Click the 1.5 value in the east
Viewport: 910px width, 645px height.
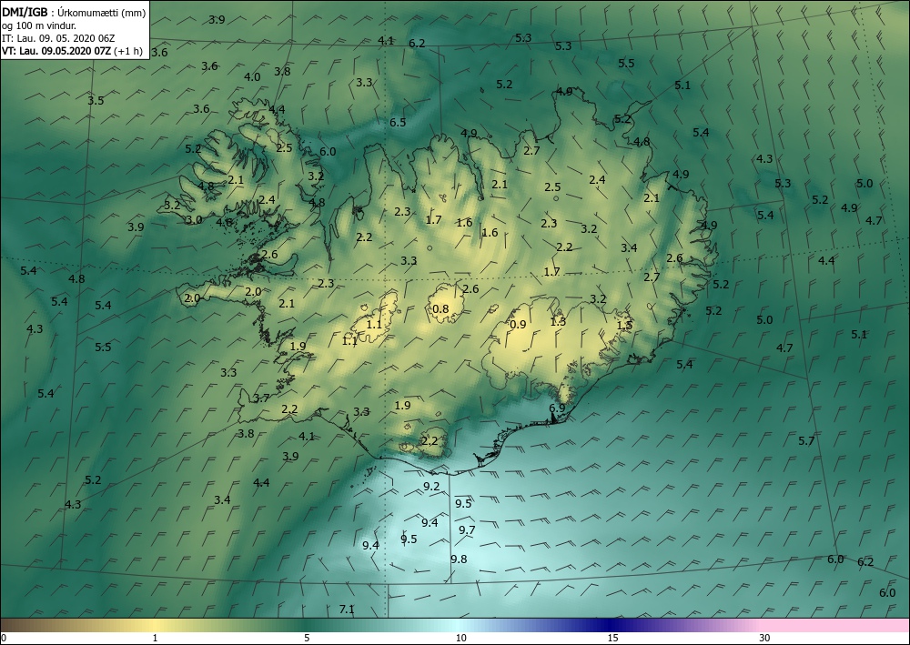[624, 326]
